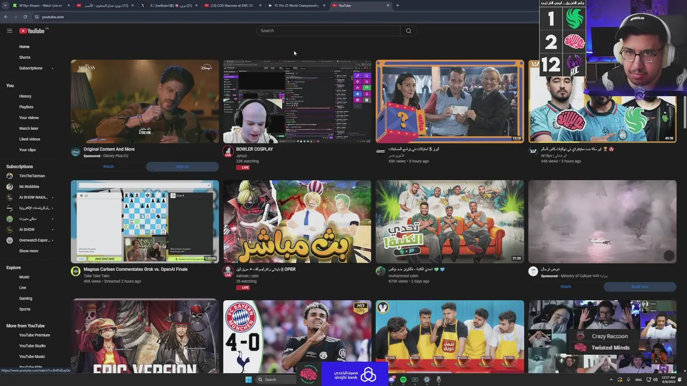The height and width of the screenshot is (386, 687).
Task: Open YouTube Premium link
Action: [34, 335]
